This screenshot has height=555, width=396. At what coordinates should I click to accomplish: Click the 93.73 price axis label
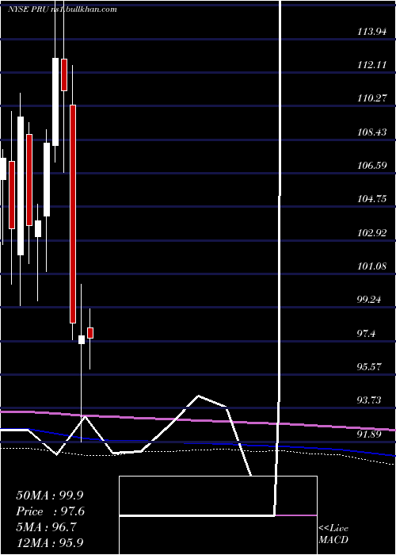coord(369,400)
